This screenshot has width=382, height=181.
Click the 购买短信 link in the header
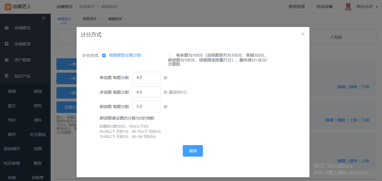point(297,7)
